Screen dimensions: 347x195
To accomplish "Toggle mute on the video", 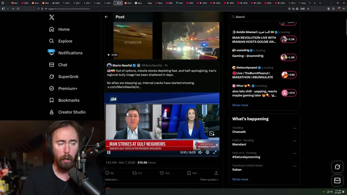I will click(200, 152).
